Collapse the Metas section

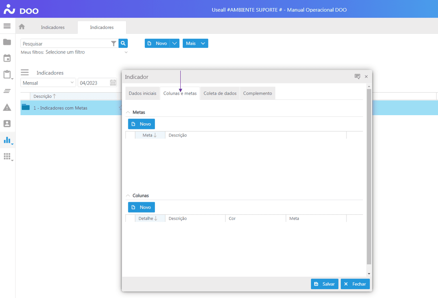coord(128,112)
